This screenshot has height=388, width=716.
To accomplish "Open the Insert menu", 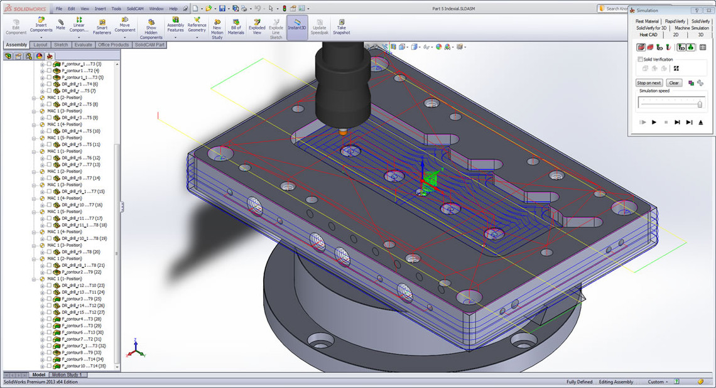I will (x=100, y=9).
